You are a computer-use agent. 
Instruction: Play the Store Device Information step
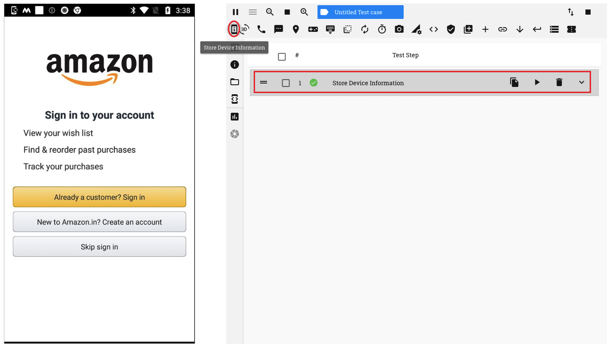tap(537, 82)
